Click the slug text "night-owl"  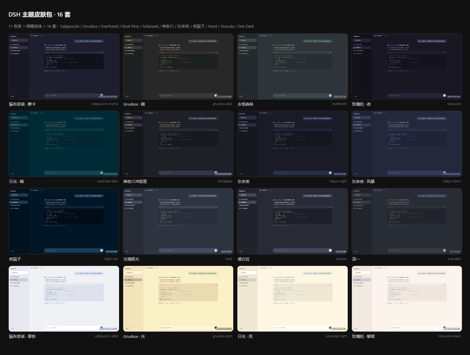click(x=111, y=259)
